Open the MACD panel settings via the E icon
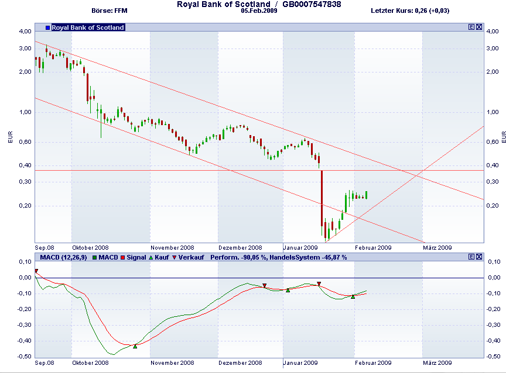 [473, 256]
